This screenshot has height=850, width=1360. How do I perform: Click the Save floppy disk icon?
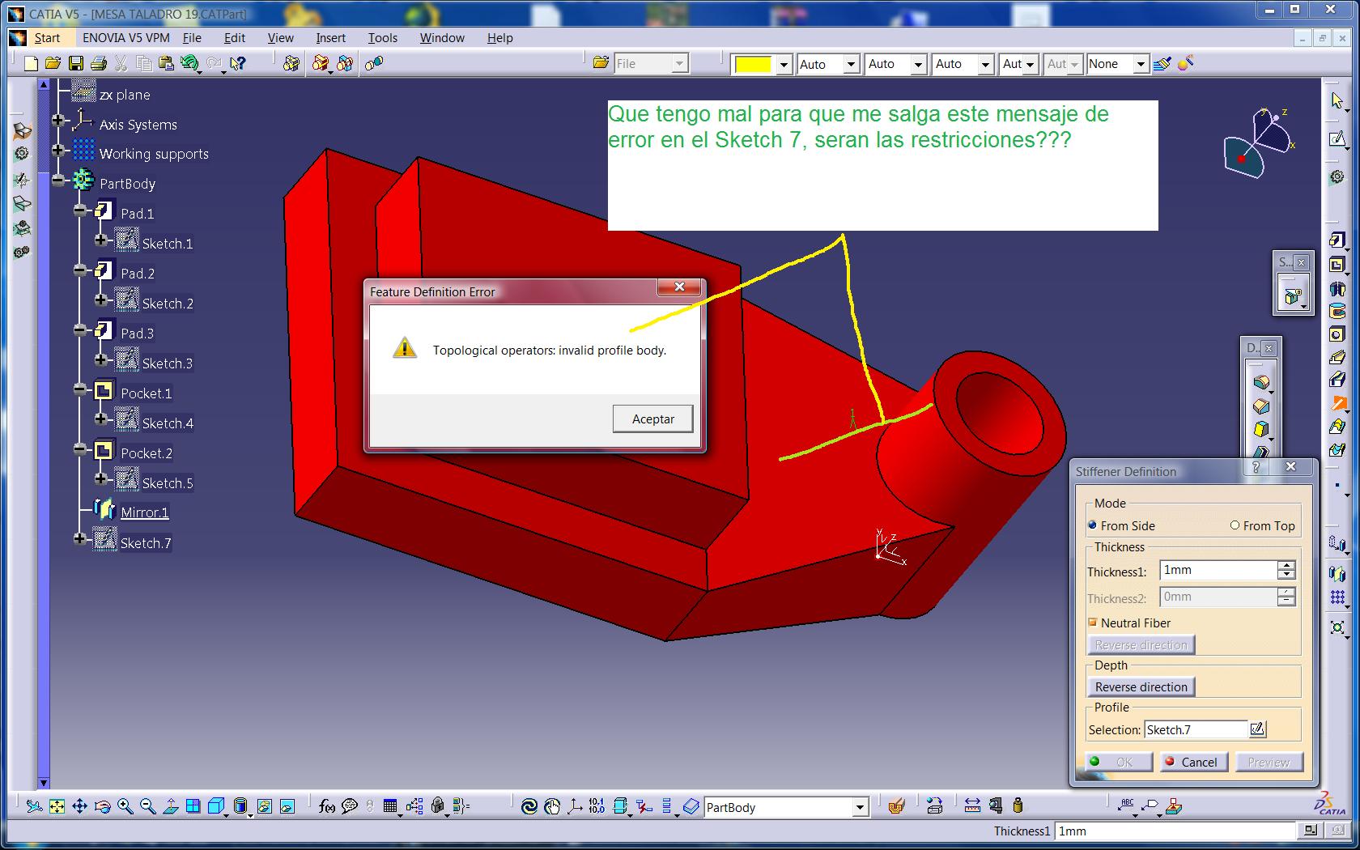point(75,64)
